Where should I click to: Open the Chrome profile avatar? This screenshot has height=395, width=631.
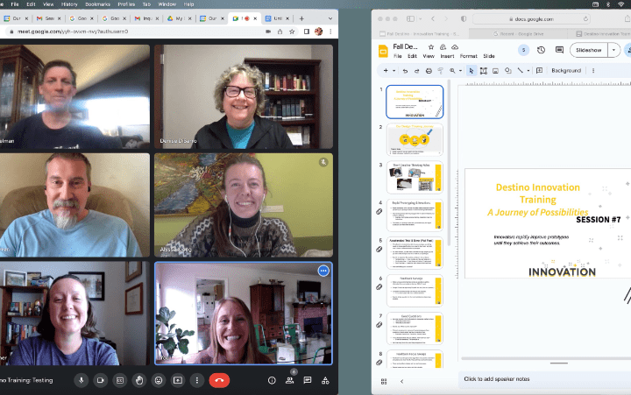tap(319, 32)
